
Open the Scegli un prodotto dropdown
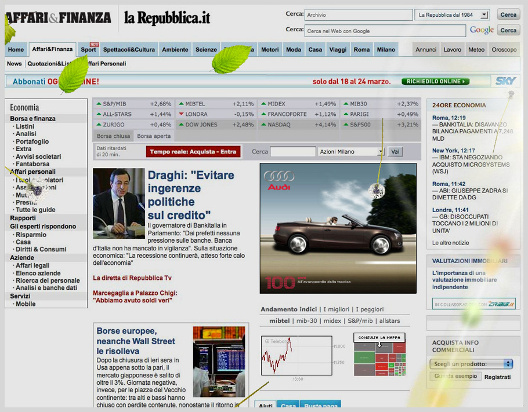[x=471, y=364]
